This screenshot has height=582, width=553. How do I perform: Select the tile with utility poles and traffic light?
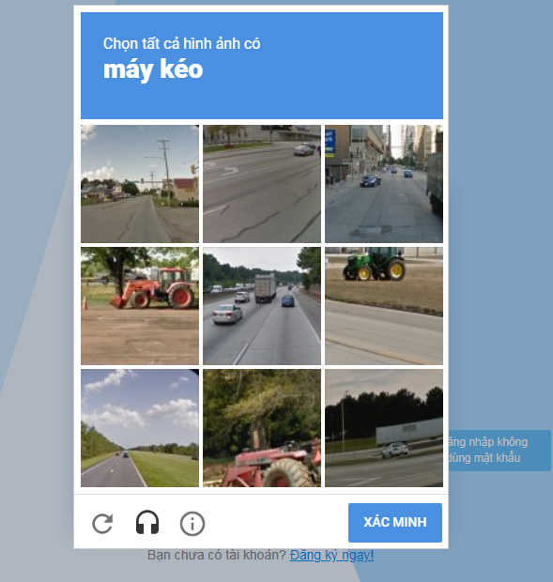pyautogui.click(x=140, y=184)
